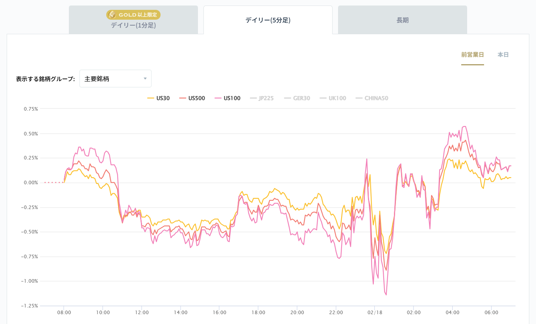Click the 表示する銘柄グループ label
The image size is (536, 324).
tap(45, 79)
